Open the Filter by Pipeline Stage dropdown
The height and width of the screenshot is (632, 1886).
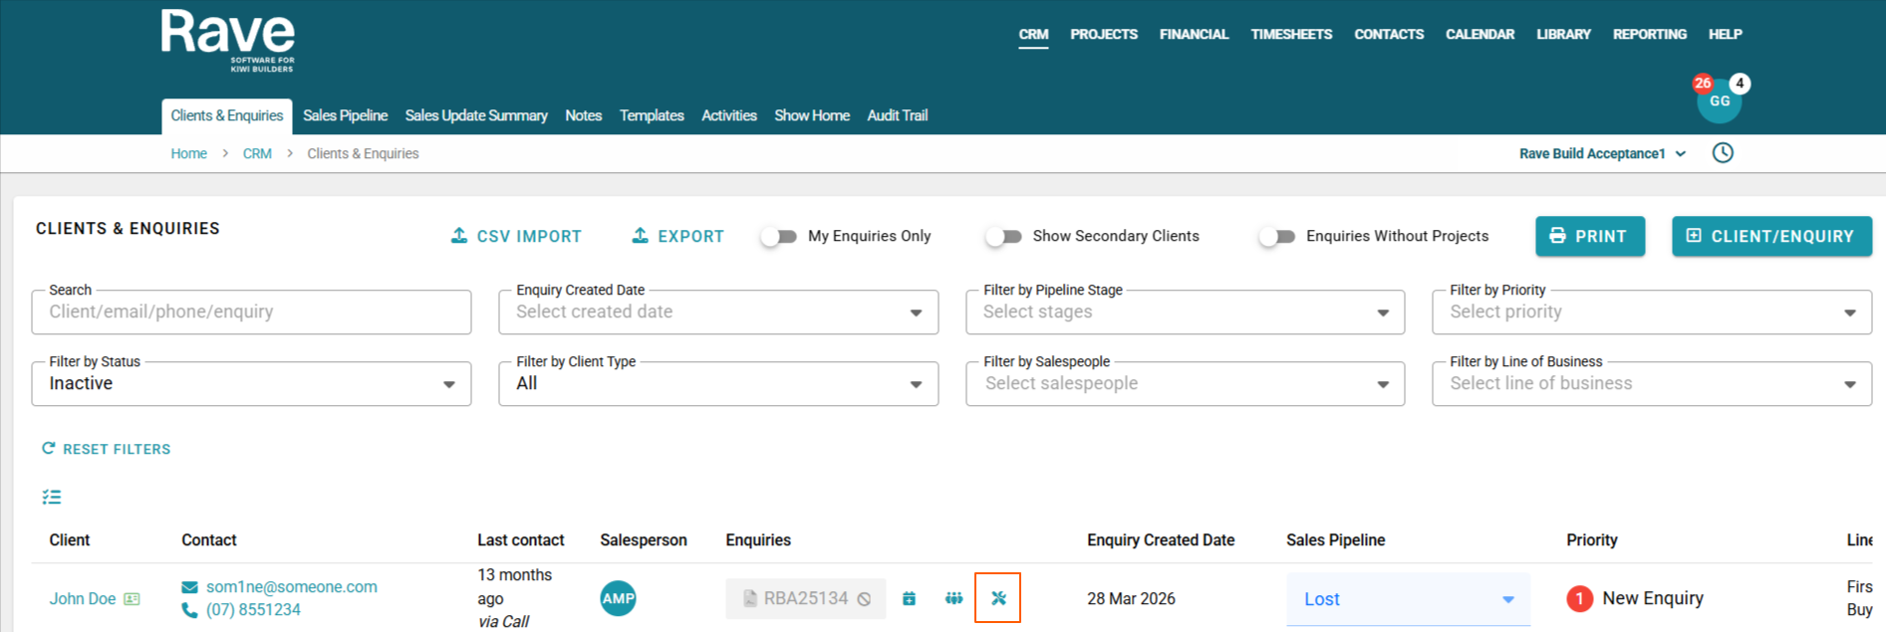point(1185,313)
